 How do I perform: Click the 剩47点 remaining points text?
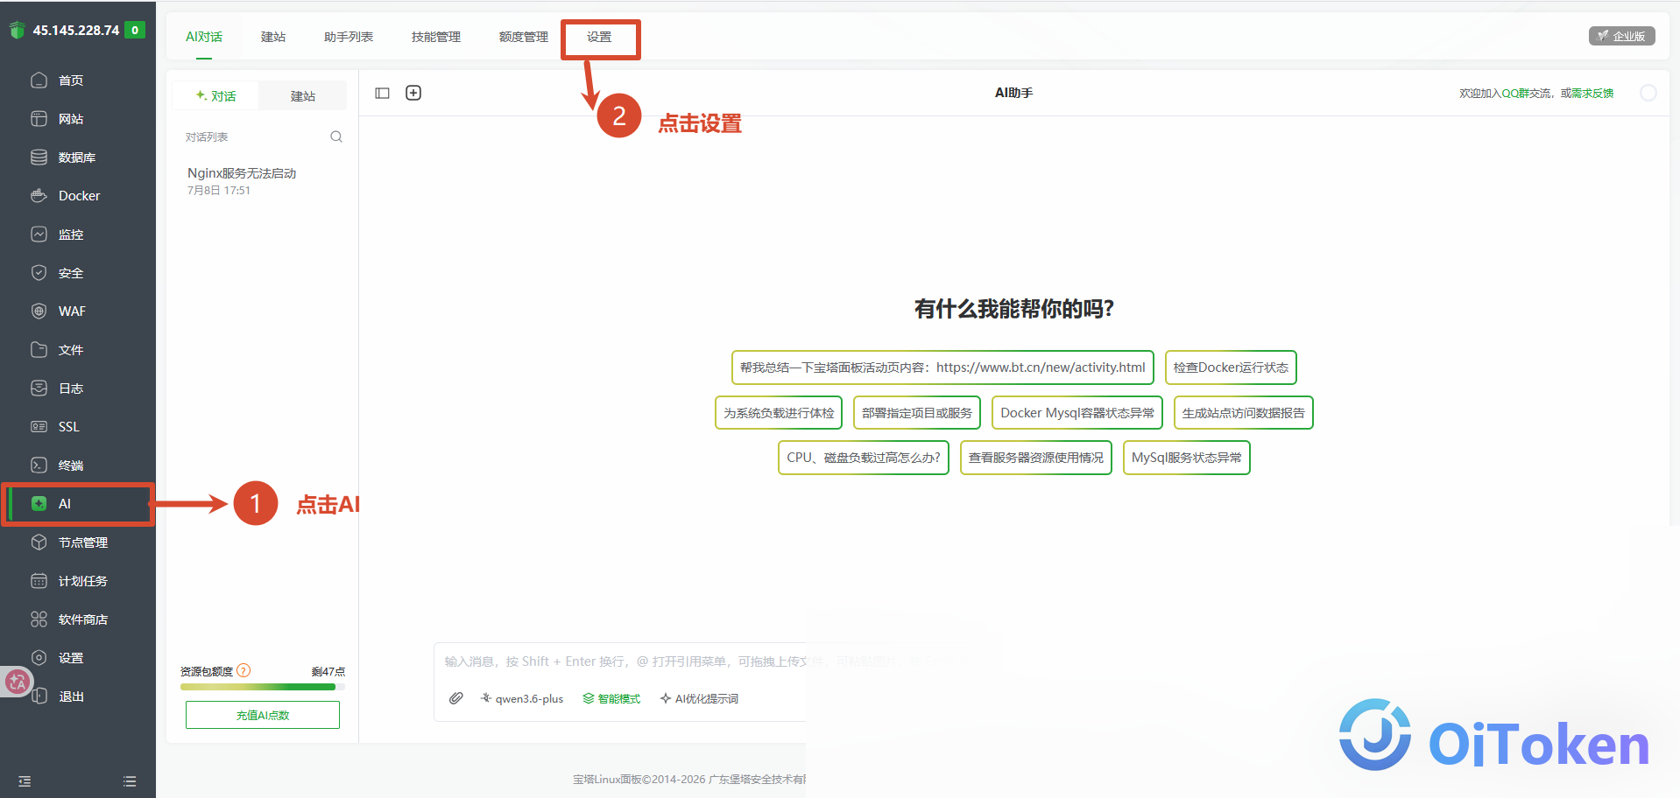click(x=328, y=671)
